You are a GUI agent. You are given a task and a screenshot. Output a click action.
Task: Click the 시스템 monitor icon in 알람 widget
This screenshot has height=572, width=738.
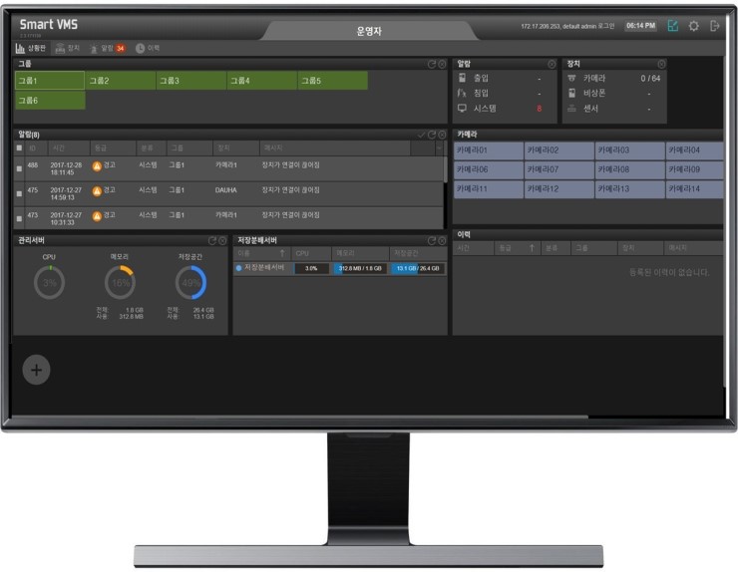click(462, 109)
